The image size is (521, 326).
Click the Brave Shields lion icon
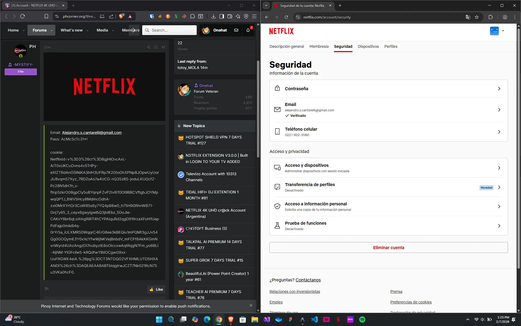point(121,16)
